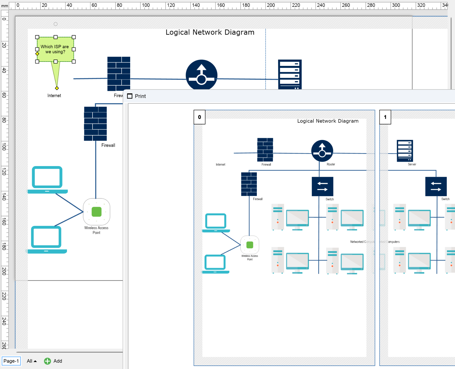
Task: Click the Wireless Access Point icon in print preview
Action: (250, 245)
